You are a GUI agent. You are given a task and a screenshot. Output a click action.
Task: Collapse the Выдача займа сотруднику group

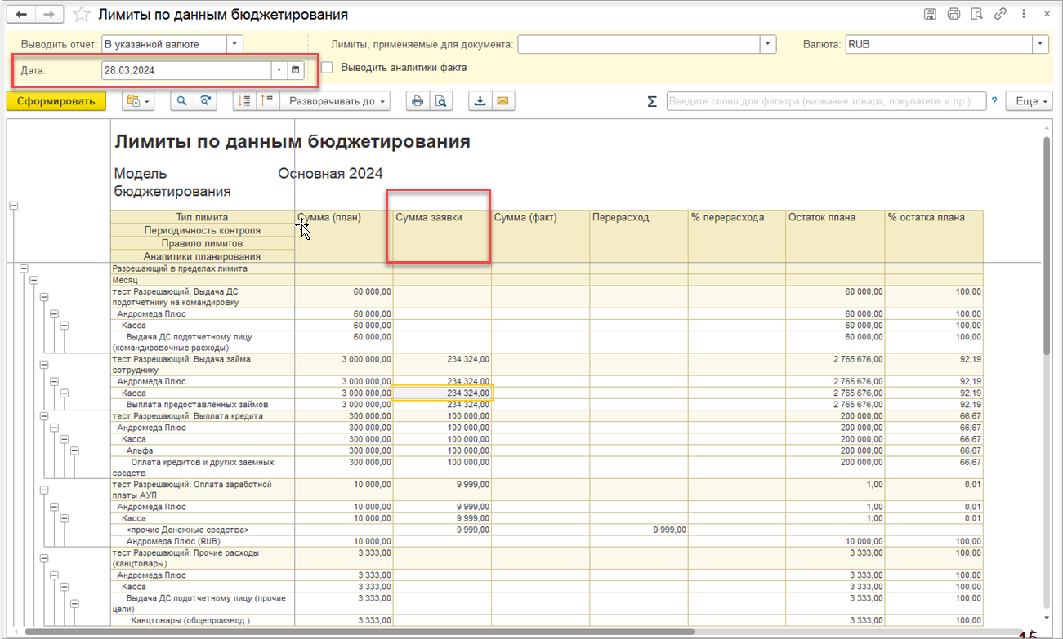pyautogui.click(x=44, y=365)
